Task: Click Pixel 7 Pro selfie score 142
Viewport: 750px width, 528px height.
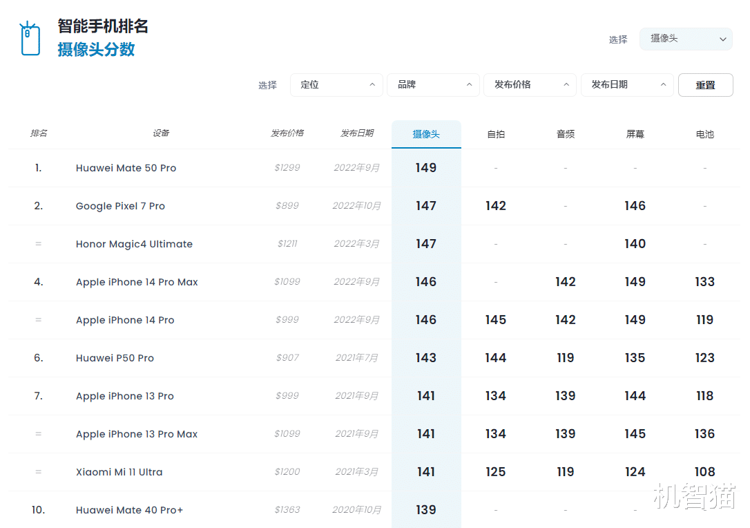Action: (496, 206)
